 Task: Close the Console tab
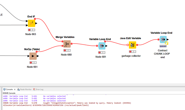pos(15,89)
